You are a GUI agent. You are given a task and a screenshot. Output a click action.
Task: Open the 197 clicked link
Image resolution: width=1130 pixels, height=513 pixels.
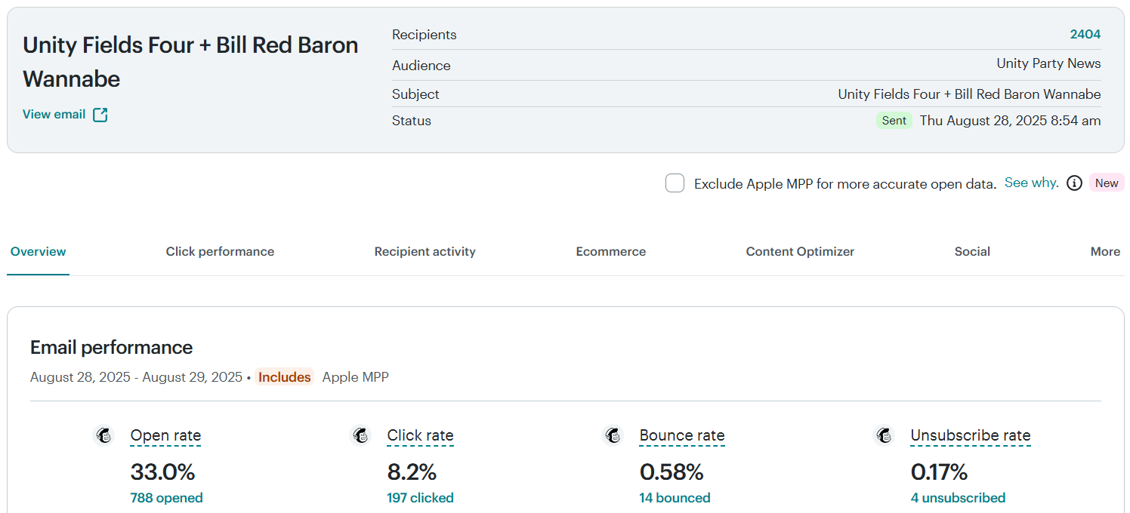pyautogui.click(x=420, y=498)
